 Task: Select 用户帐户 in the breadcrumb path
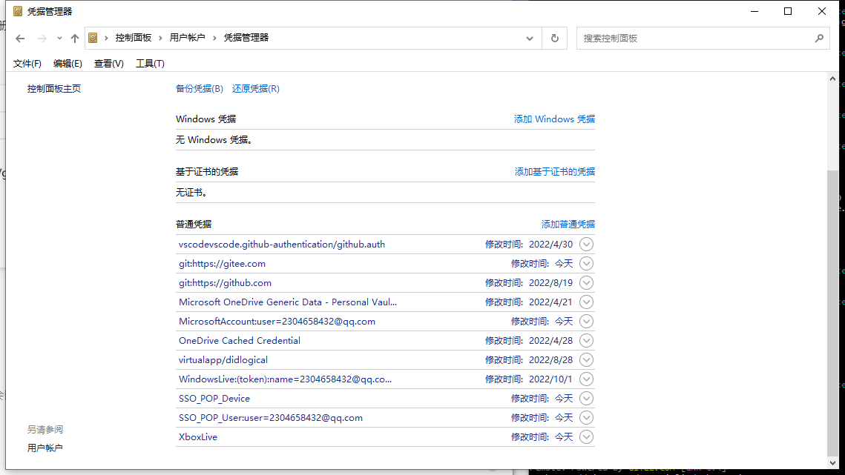pyautogui.click(x=187, y=38)
